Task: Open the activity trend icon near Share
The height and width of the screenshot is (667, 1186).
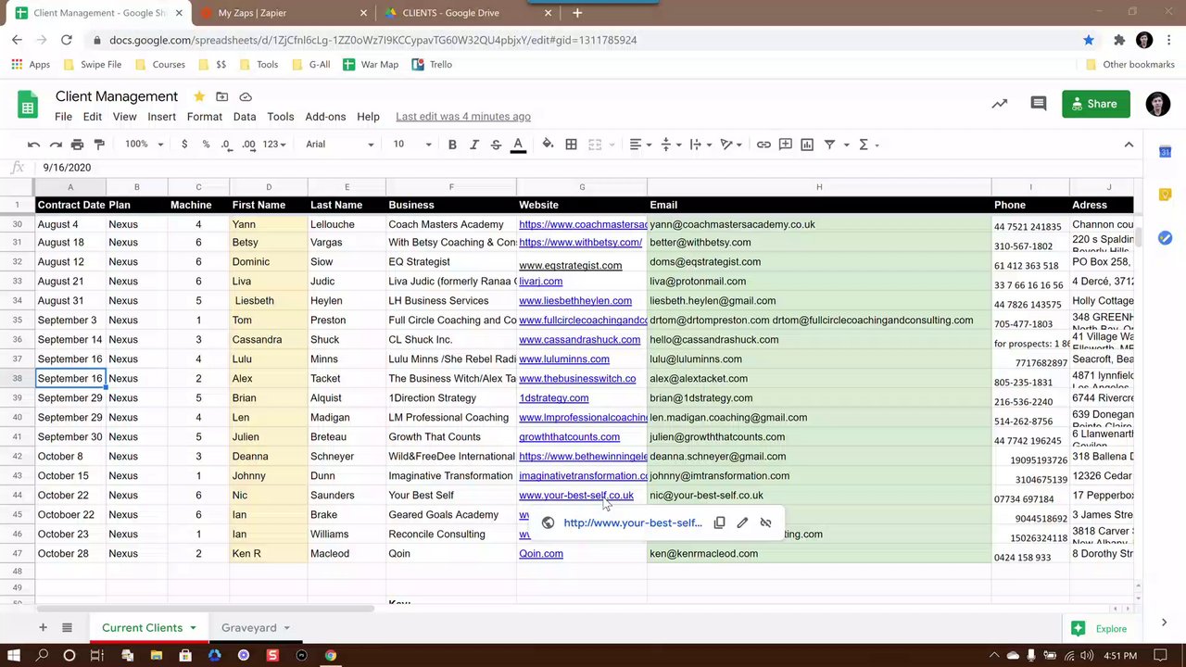Action: (x=999, y=104)
